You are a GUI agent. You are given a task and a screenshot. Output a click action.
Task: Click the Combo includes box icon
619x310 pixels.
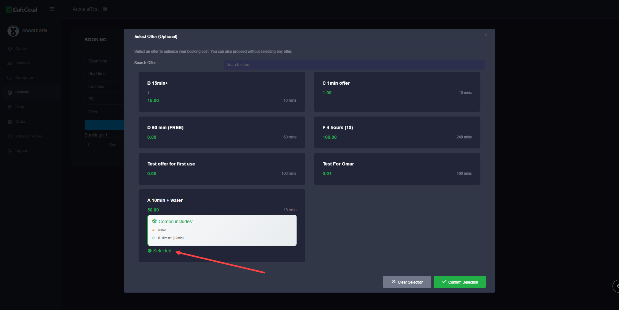[x=154, y=221]
